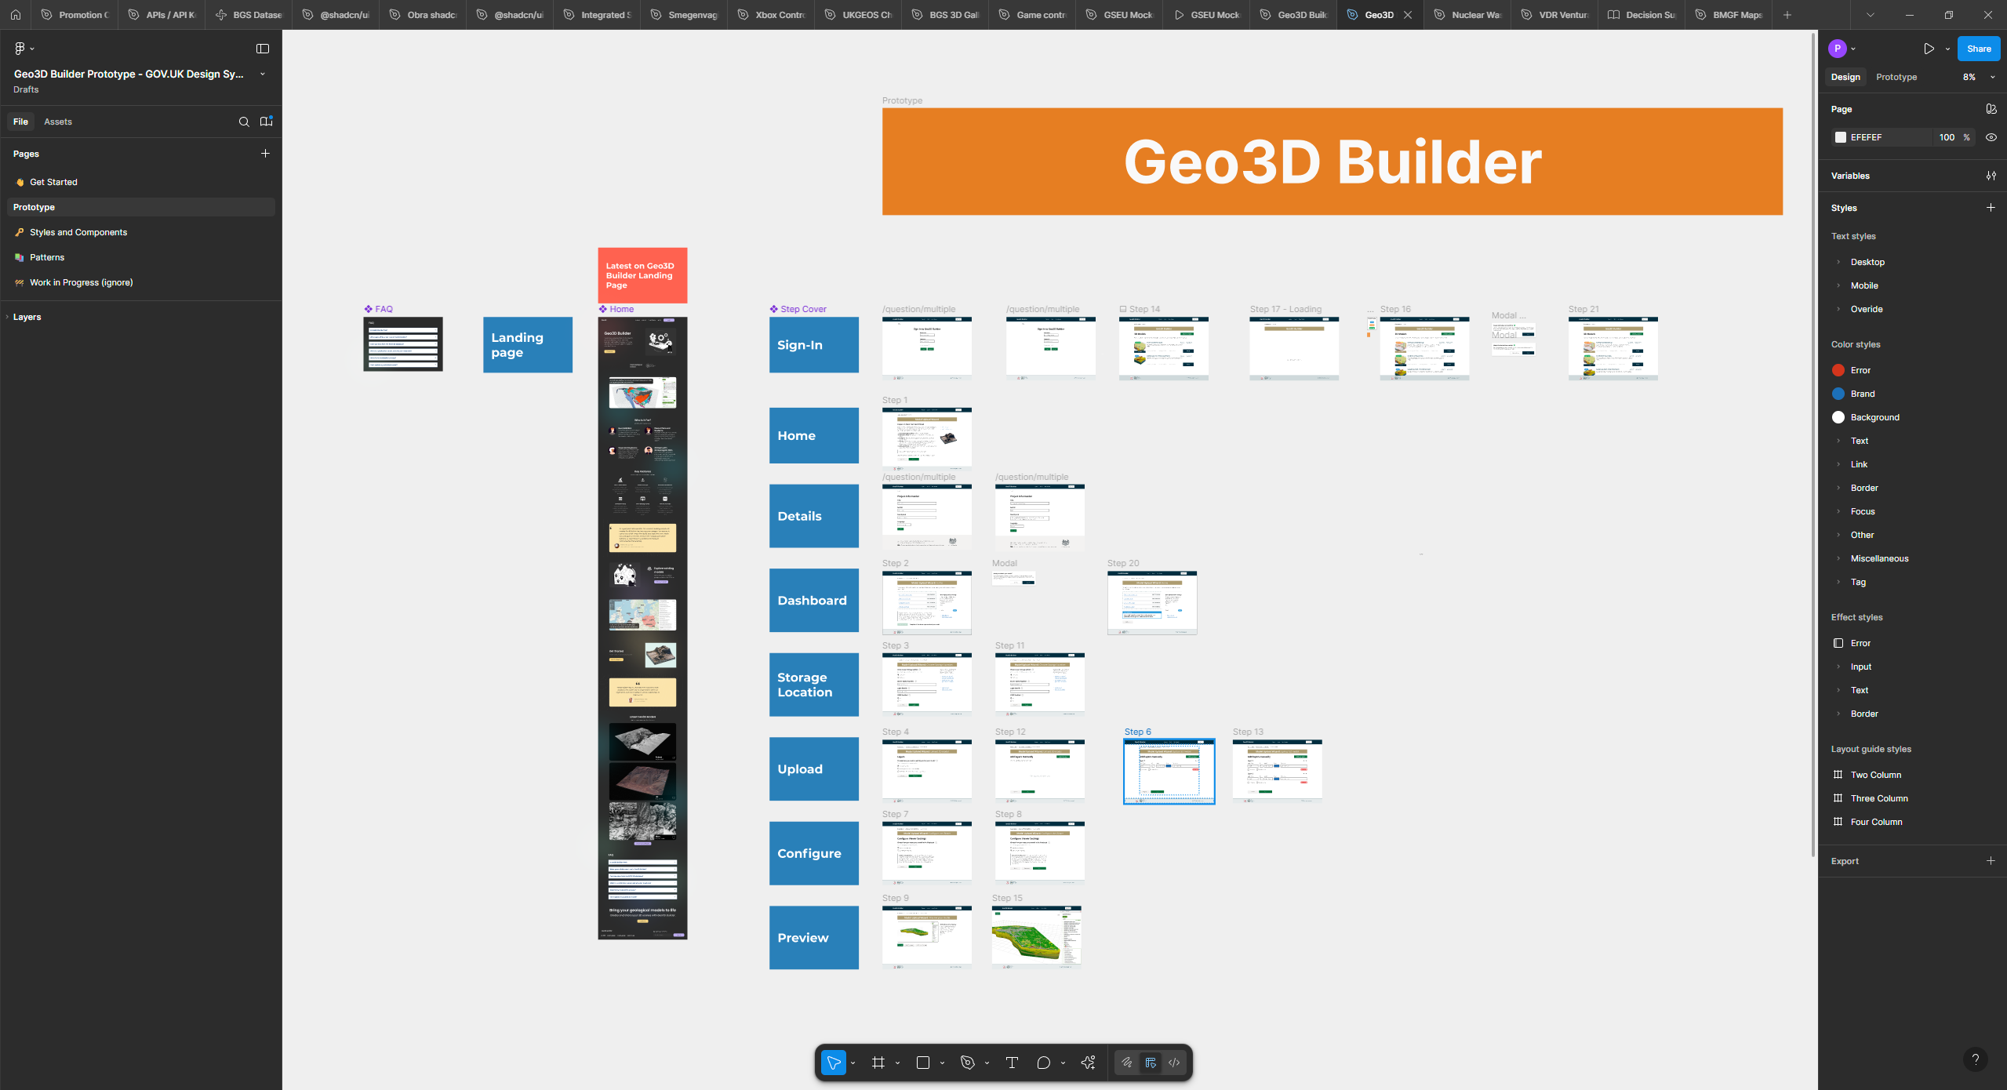The image size is (2007, 1090).
Task: Add a new page with plus icon
Action: (x=265, y=154)
